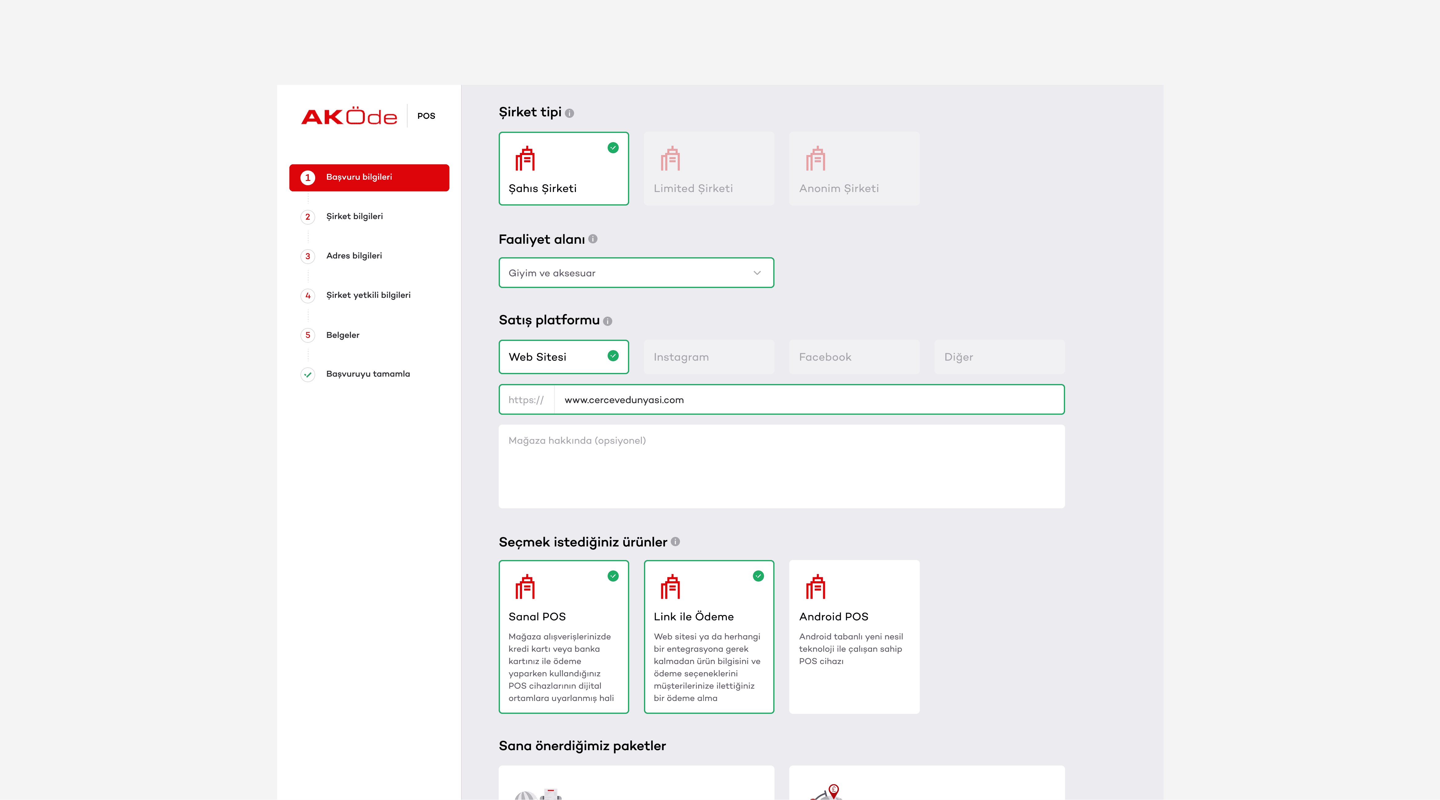The height and width of the screenshot is (800, 1440).
Task: Select Şahıs Şirketi company type
Action: pos(563,169)
